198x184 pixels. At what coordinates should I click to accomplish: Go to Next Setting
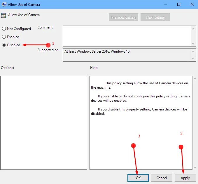(155, 17)
